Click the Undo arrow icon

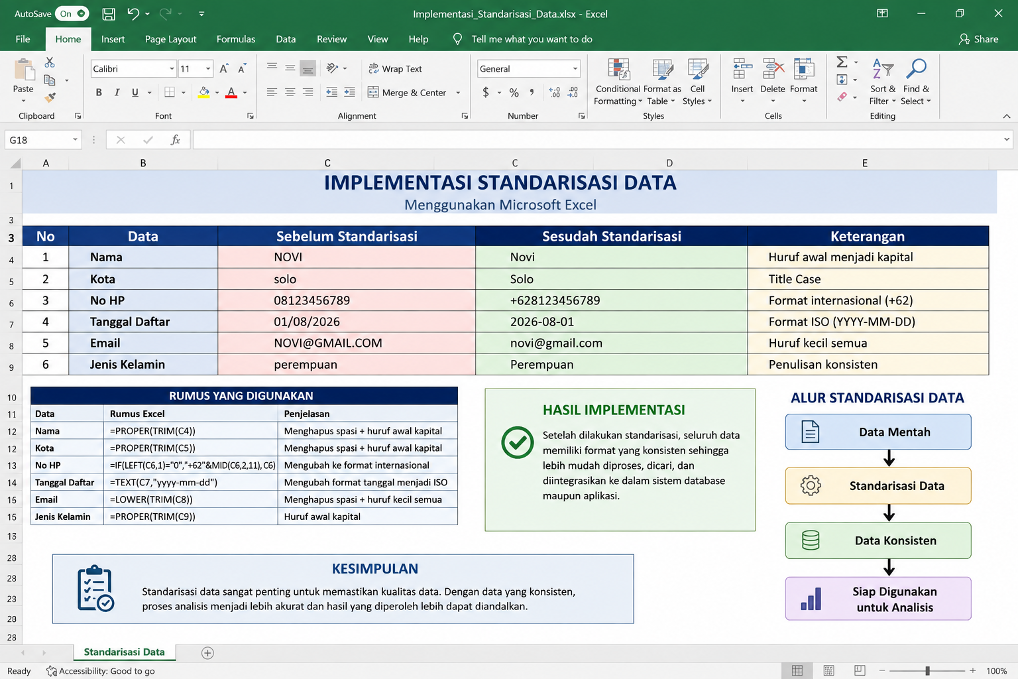[x=134, y=13]
